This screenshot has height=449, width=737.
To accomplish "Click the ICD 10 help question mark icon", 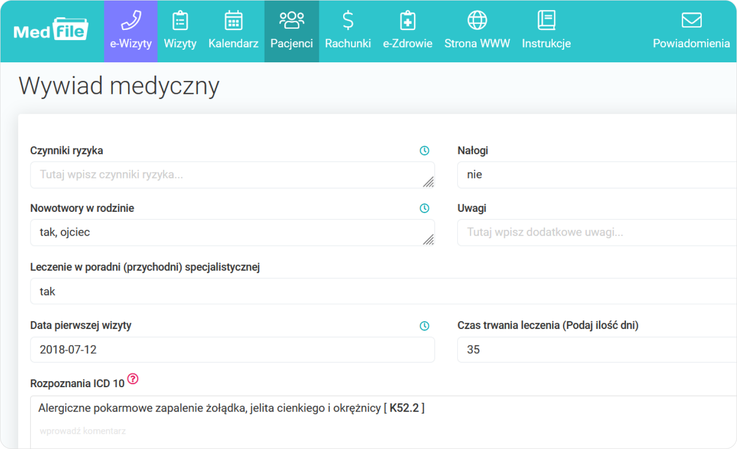I will click(133, 379).
